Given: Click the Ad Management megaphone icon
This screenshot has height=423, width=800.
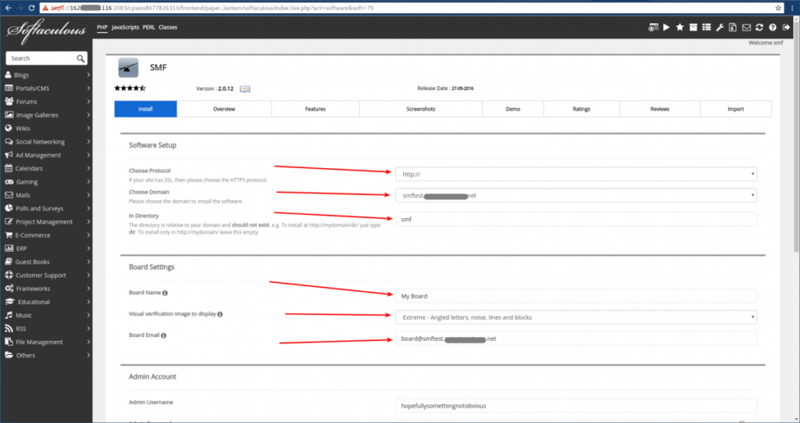Looking at the screenshot, I should [x=9, y=155].
